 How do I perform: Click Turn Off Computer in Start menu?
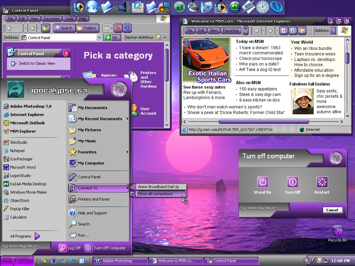coord(105,248)
